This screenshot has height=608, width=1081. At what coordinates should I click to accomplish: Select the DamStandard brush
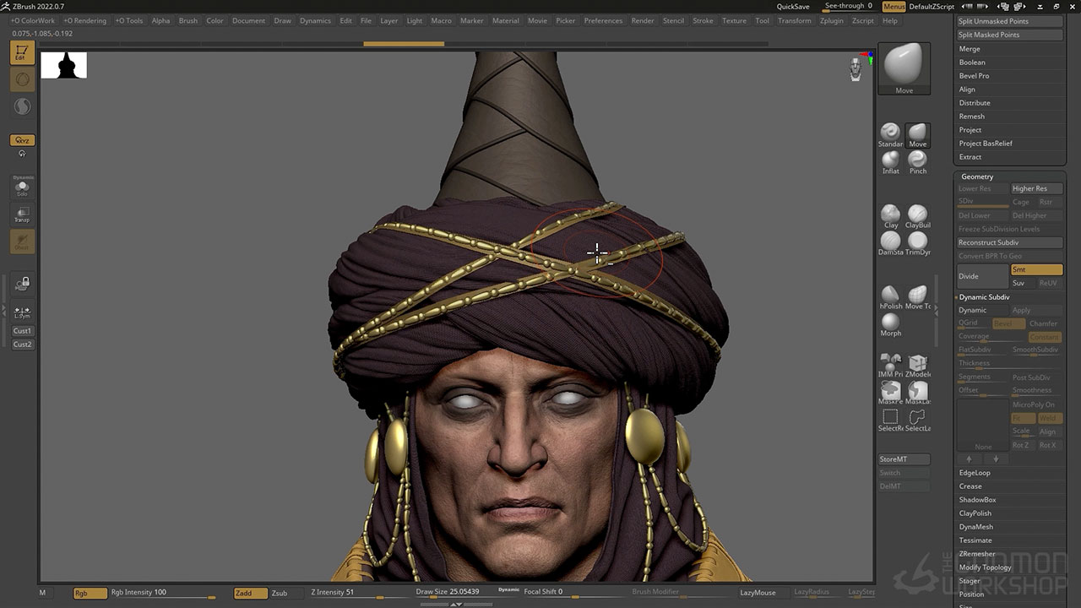click(x=890, y=242)
